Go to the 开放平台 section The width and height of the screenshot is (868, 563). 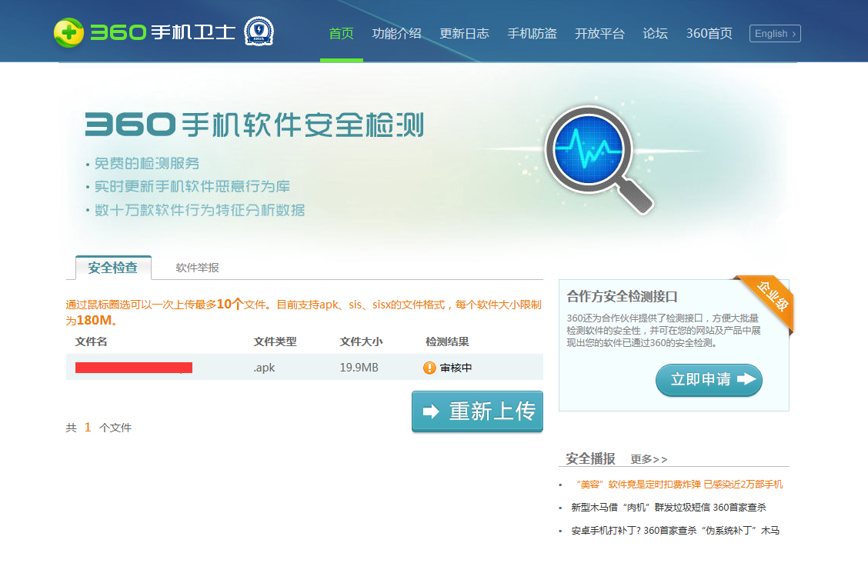[600, 34]
